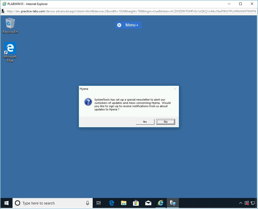Click Yes to sign up for newsletter
This screenshot has height=209, width=258.
145,122
